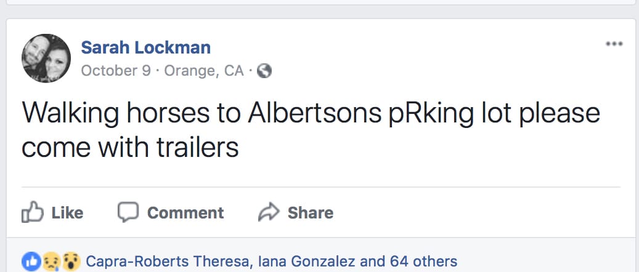Click the sad face reaction icon
The height and width of the screenshot is (272, 639).
click(x=50, y=262)
